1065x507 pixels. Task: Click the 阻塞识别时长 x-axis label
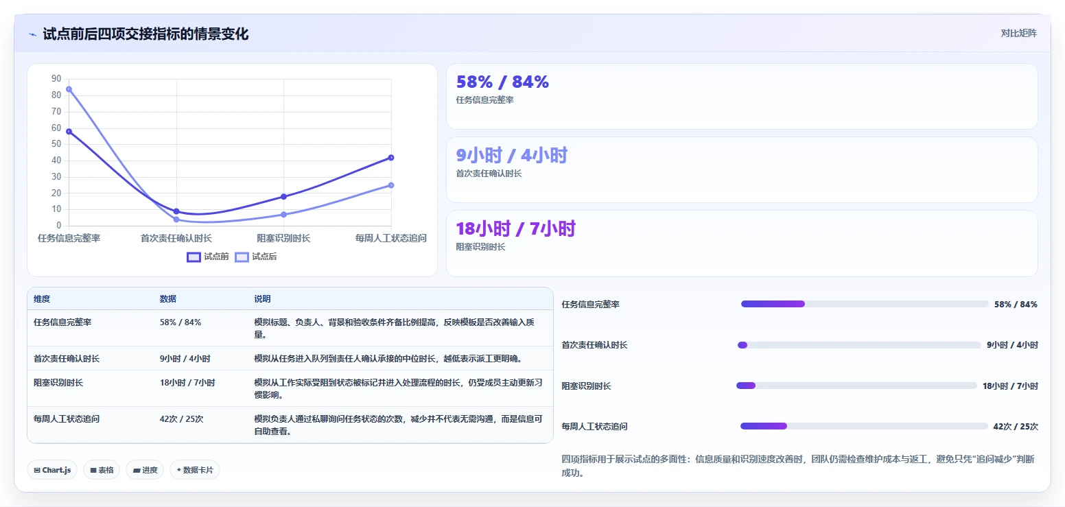tap(283, 239)
